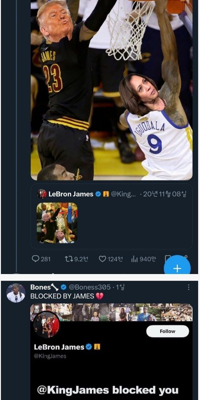Tap LeBron's small avatar in quoted tweet
Image resolution: width=200 pixels, height=400 pixels.
coord(42,194)
